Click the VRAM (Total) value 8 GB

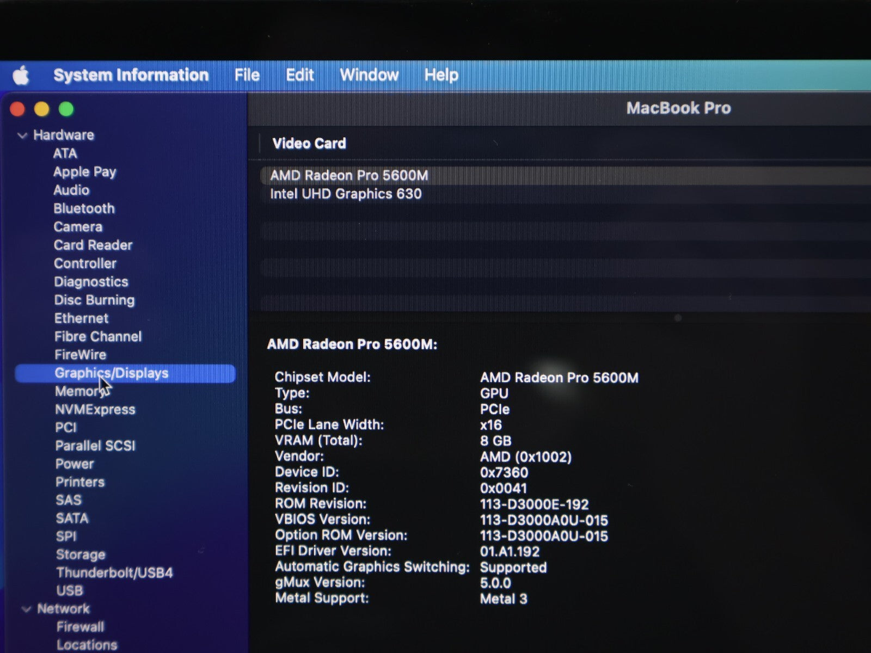click(495, 441)
